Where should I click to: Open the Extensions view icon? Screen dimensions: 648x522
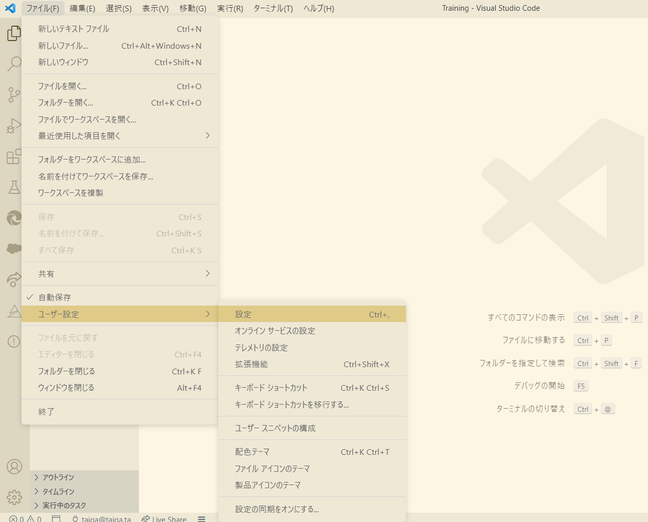click(14, 156)
